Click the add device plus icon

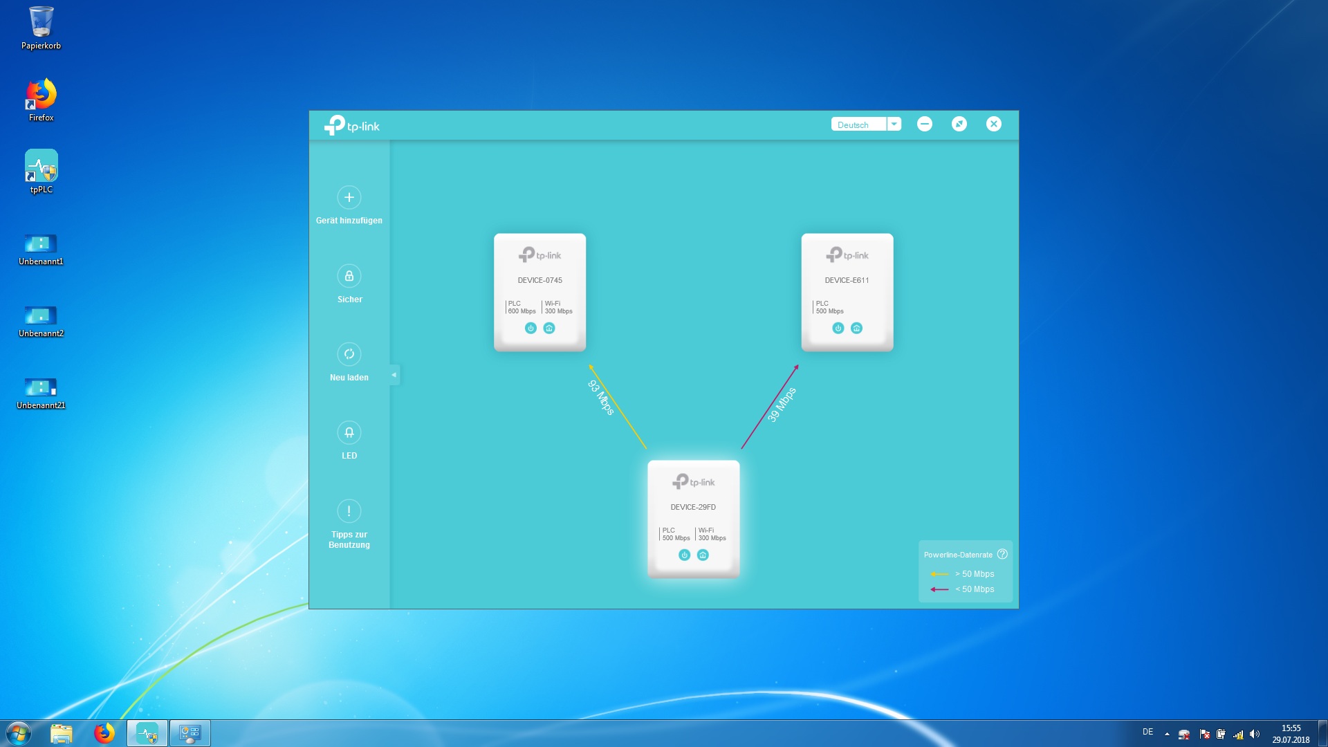(x=349, y=198)
